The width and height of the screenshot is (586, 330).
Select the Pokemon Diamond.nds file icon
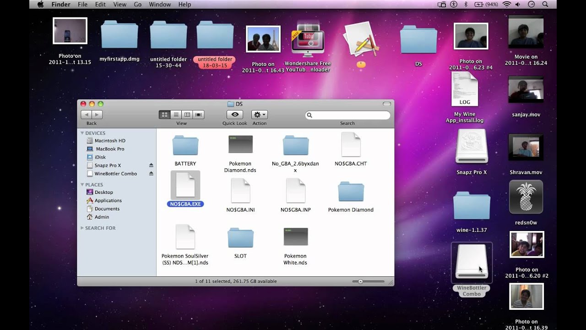click(240, 144)
